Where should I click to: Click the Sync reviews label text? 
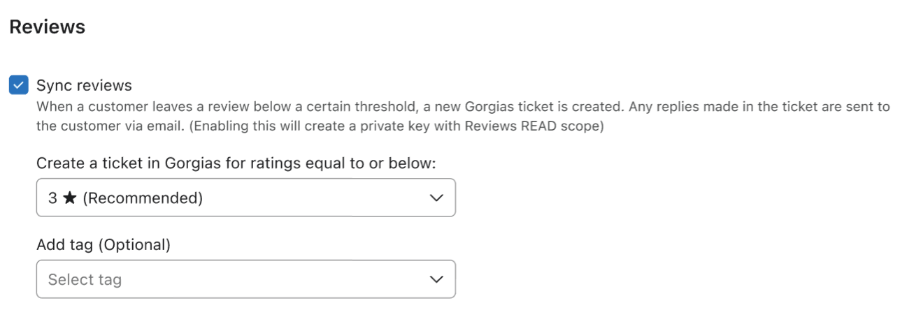coord(84,85)
